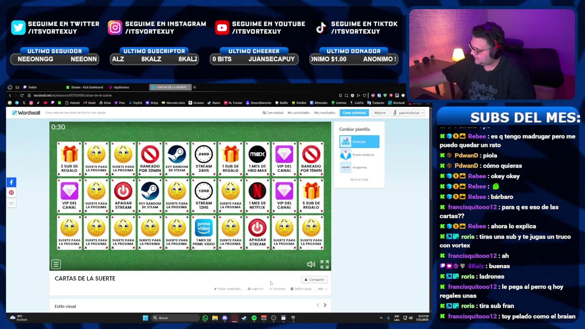Open the Bitwarden bookmark
Screen dimensions: 585x329
(x=319, y=103)
